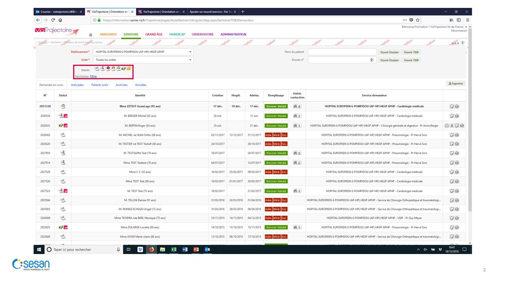The image size is (506, 284).
Task: Click the Filtrer link
Action: point(93,76)
